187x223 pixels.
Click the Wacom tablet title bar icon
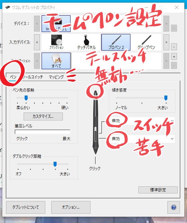[x=8, y=7]
